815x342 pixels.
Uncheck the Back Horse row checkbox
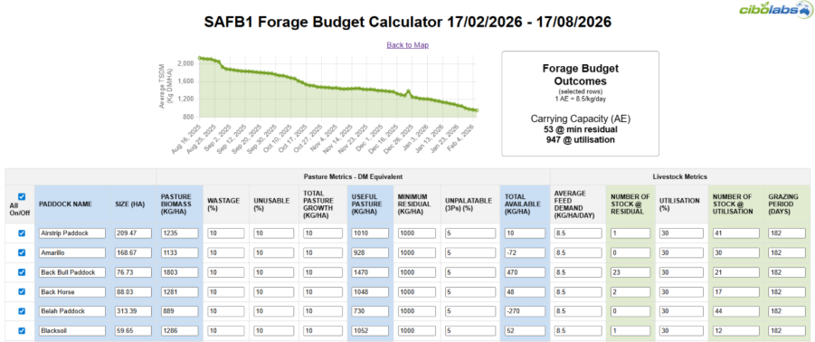tap(22, 291)
